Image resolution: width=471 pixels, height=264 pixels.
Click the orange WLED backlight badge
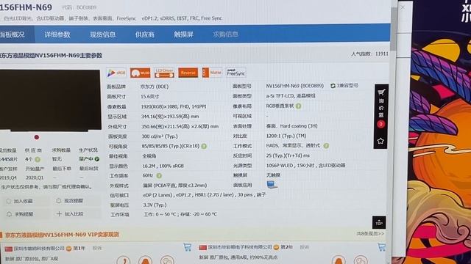click(x=141, y=73)
